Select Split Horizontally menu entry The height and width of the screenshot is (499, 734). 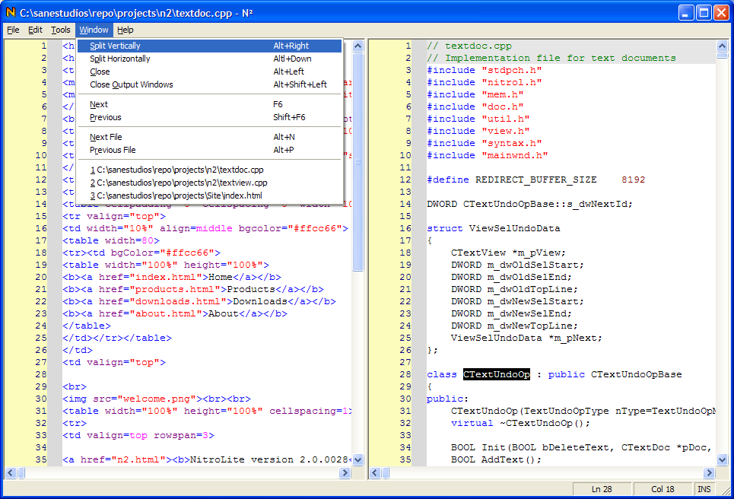coord(119,59)
